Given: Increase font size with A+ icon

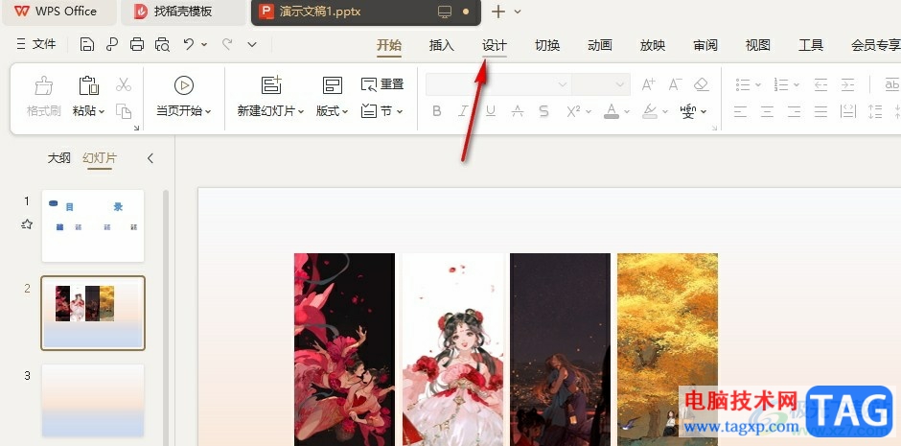Looking at the screenshot, I should (648, 84).
